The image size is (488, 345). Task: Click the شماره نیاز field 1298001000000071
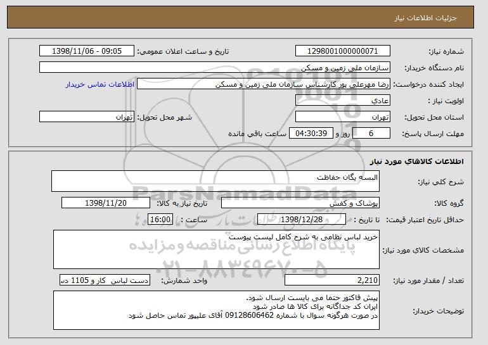pyautogui.click(x=343, y=51)
